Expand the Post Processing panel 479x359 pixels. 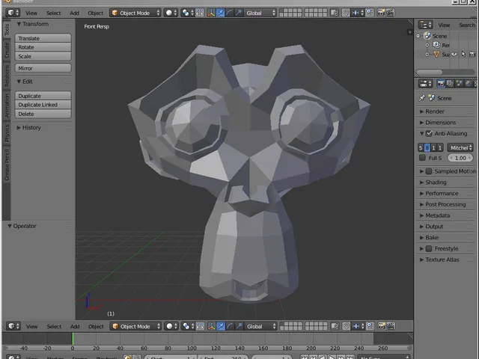click(445, 204)
